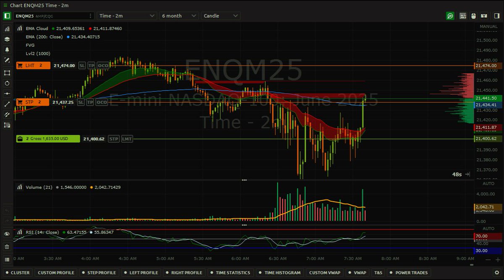Screen dimensions: 504x280
Task: Open the hamburger menu beside the chart title
Action: coord(5,5)
